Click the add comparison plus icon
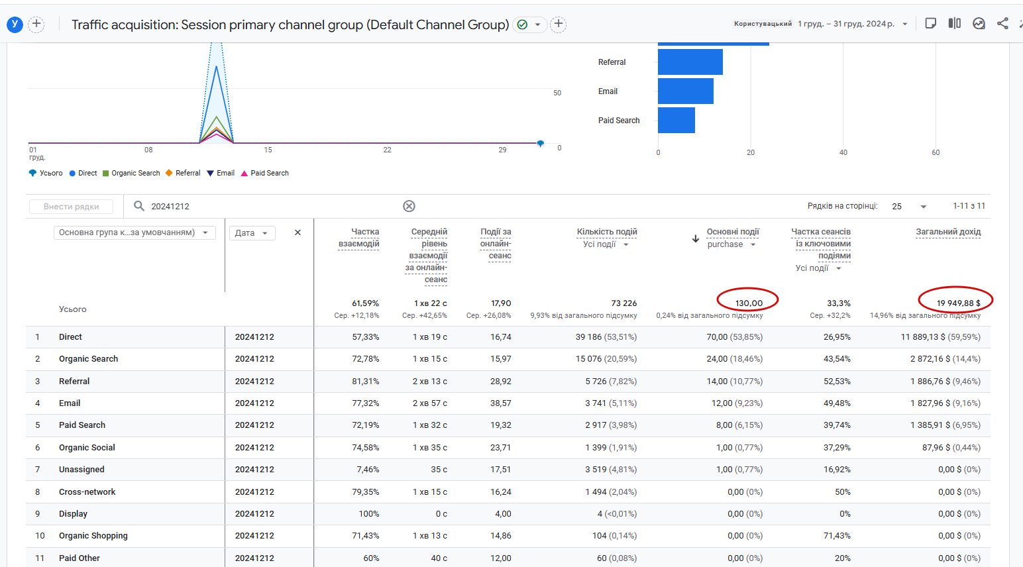1023x567 pixels. (x=36, y=25)
